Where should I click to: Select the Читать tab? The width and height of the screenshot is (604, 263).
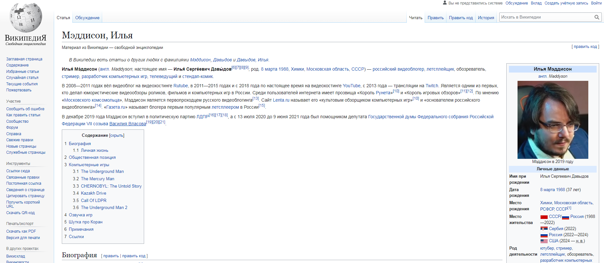tap(416, 18)
